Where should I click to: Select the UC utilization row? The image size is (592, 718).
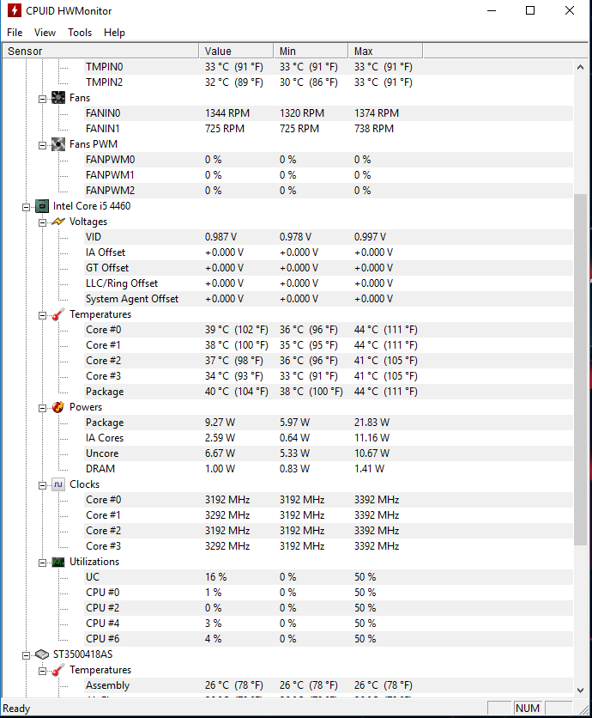coord(329,577)
